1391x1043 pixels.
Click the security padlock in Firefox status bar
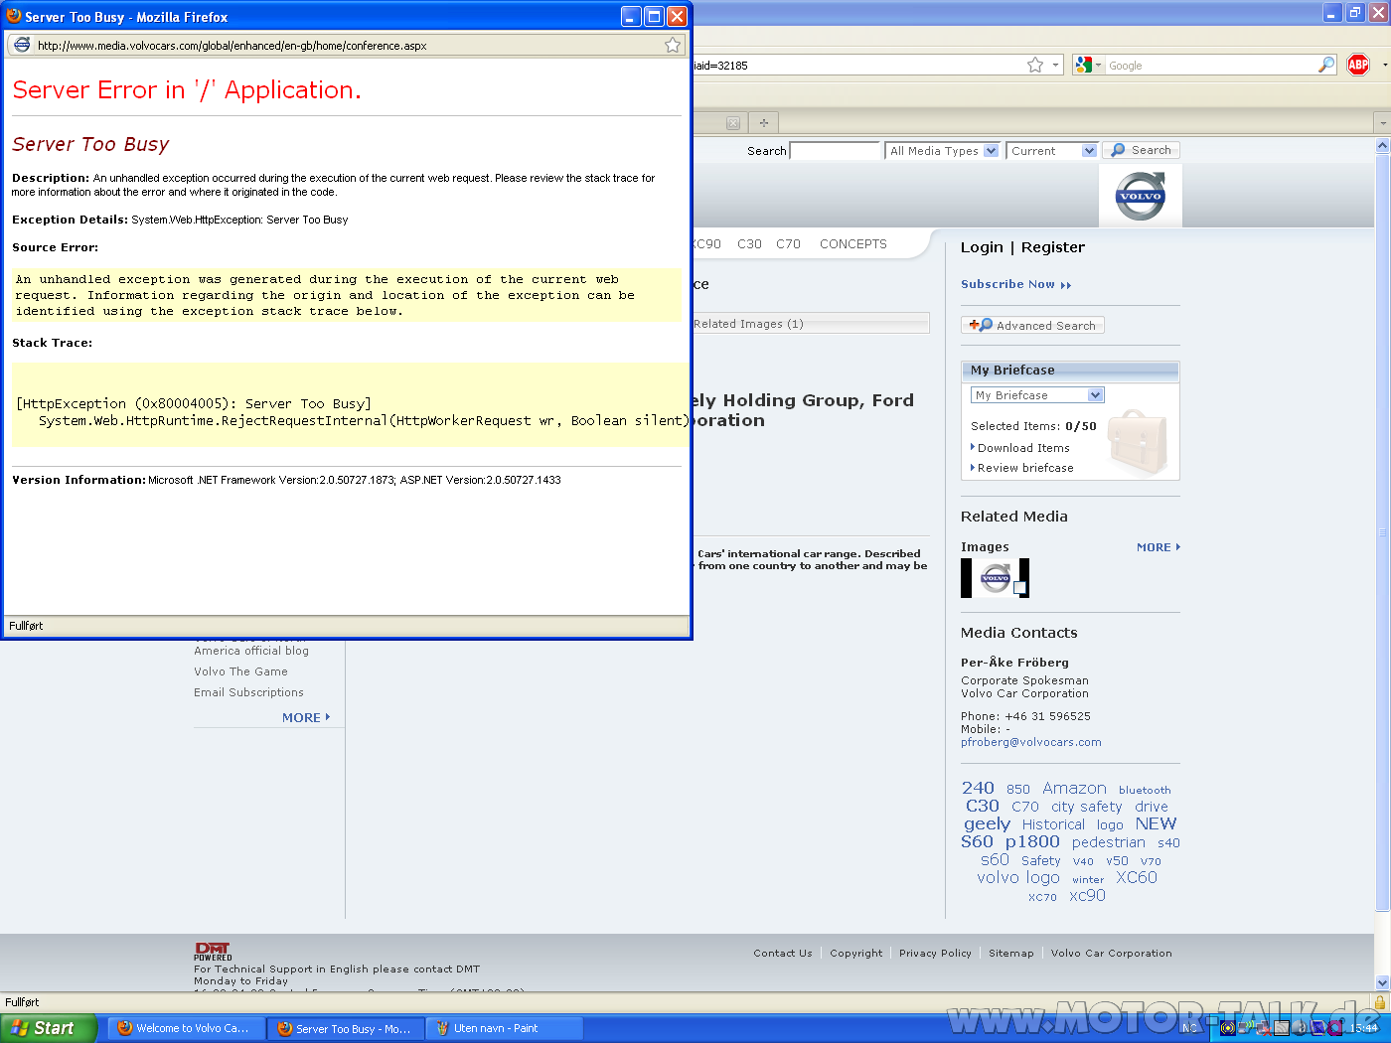pos(1379,1002)
